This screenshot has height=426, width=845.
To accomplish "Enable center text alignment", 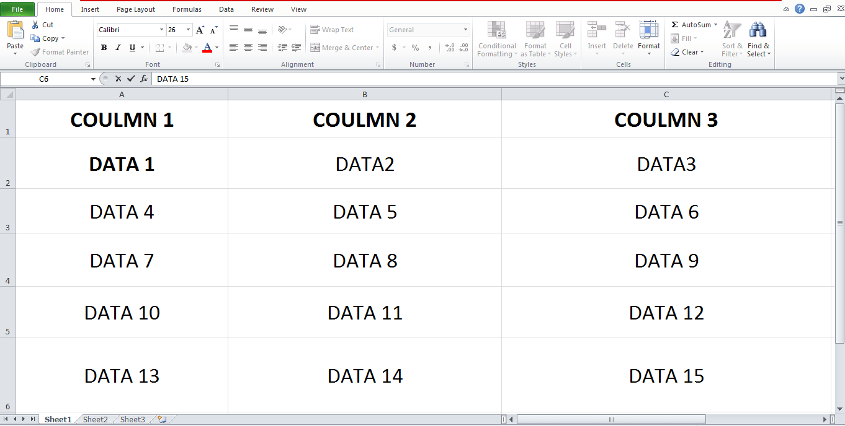I will click(x=248, y=48).
